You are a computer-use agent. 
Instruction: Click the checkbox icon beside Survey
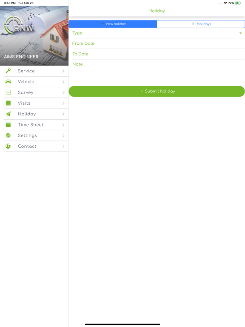(8, 92)
